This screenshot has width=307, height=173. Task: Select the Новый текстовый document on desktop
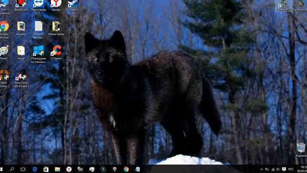[x=38, y=30]
